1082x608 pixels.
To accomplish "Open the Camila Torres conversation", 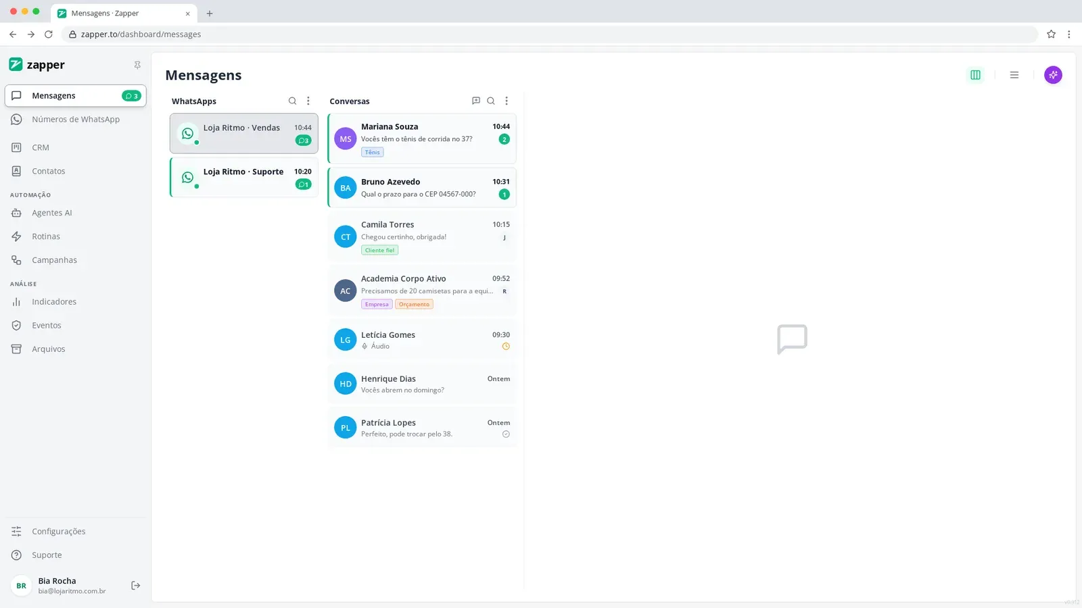I will [422, 236].
